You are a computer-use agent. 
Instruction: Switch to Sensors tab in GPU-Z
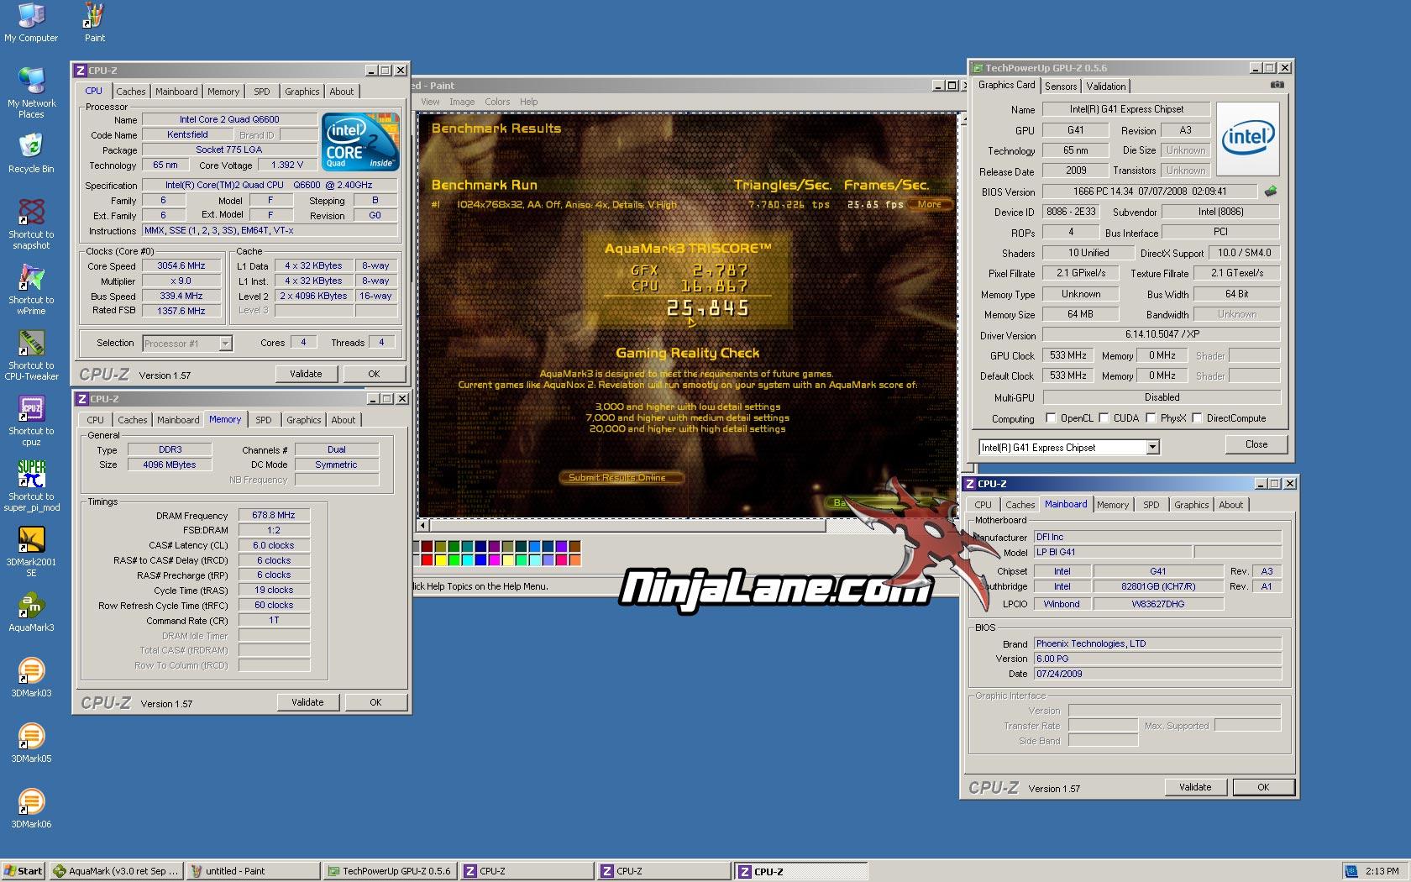point(1060,87)
